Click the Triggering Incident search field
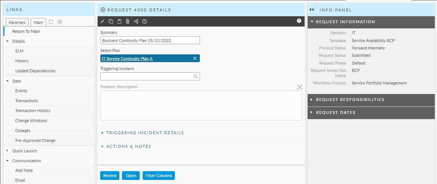Viewport: 437px width, 184px height. click(x=147, y=76)
